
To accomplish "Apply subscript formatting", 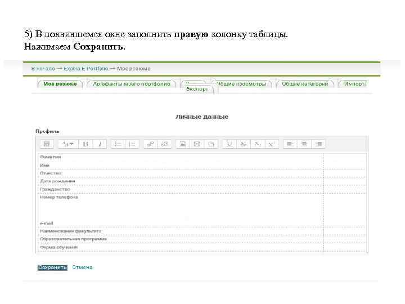I will click(257, 144).
